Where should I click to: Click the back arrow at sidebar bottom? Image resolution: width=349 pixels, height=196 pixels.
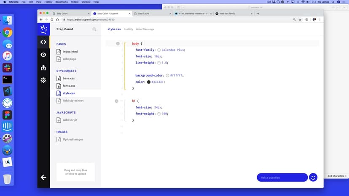[x=43, y=177]
